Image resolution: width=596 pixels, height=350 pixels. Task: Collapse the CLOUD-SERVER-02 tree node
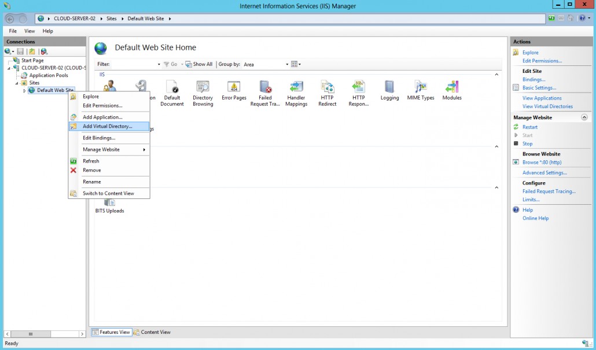point(9,68)
